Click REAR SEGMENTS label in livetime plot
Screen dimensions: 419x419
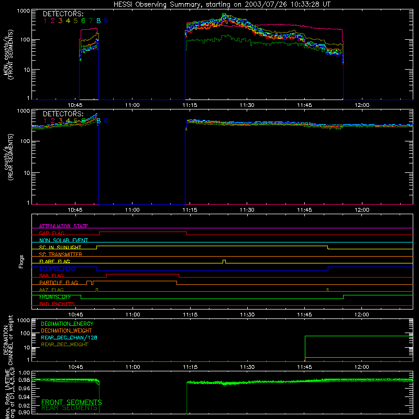click(x=70, y=408)
